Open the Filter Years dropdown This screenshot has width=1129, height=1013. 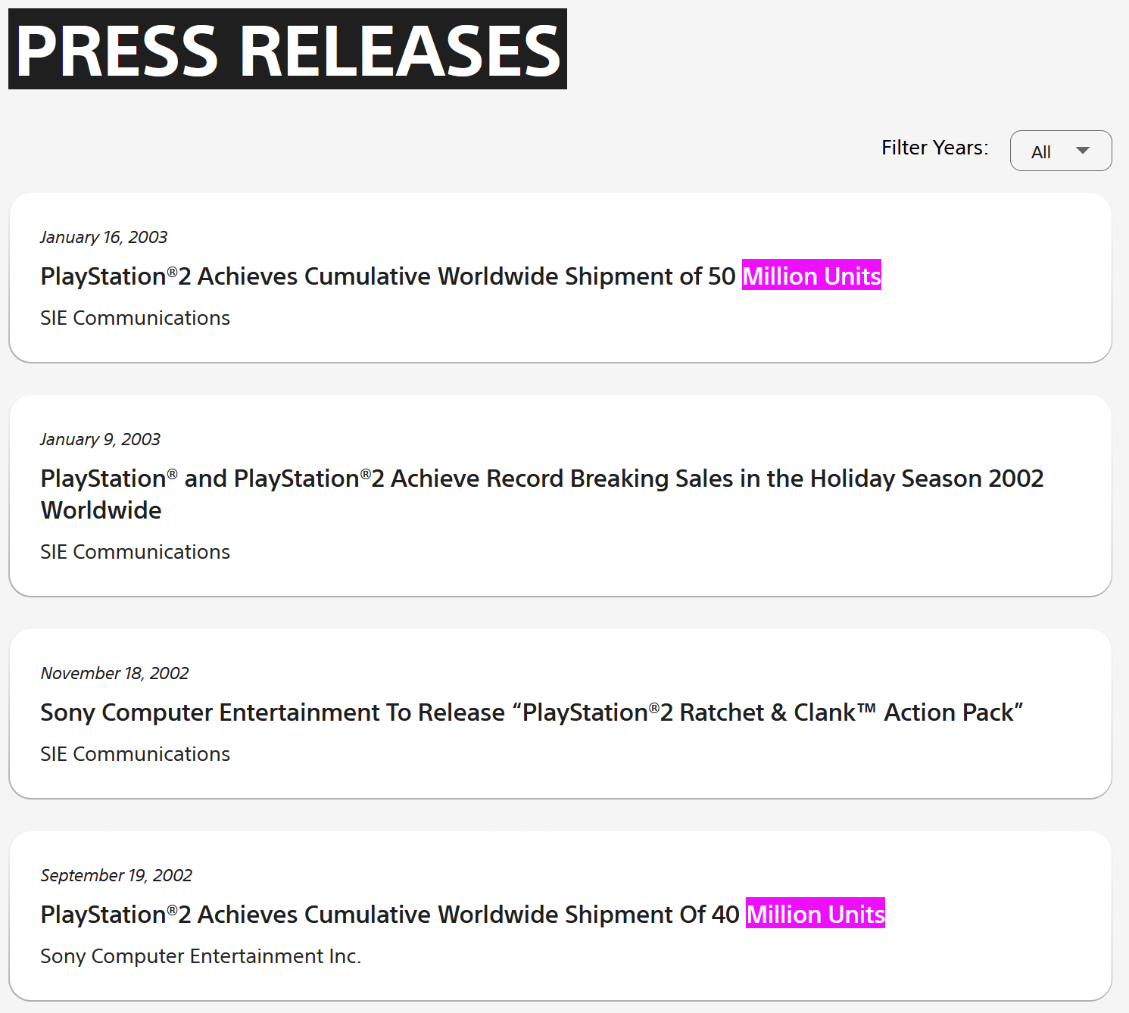coord(1060,151)
